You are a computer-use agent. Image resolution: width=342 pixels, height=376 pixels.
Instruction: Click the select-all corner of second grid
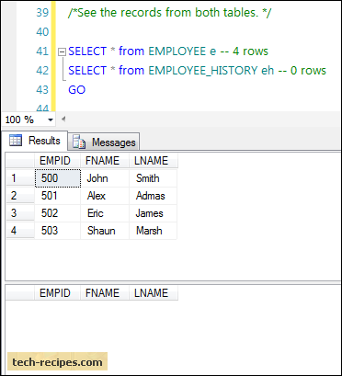(x=20, y=293)
